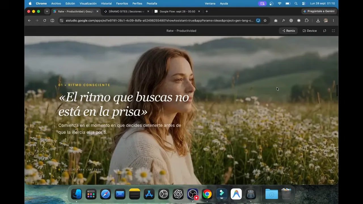Image resolution: width=363 pixels, height=204 pixels.
Task: Open the Perfiles menu
Action: tap(137, 3)
